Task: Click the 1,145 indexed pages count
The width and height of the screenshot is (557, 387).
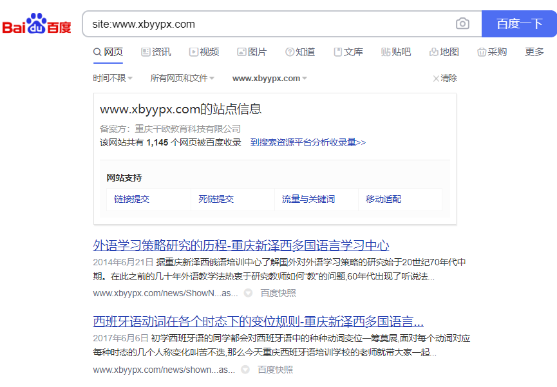Action: pos(157,142)
